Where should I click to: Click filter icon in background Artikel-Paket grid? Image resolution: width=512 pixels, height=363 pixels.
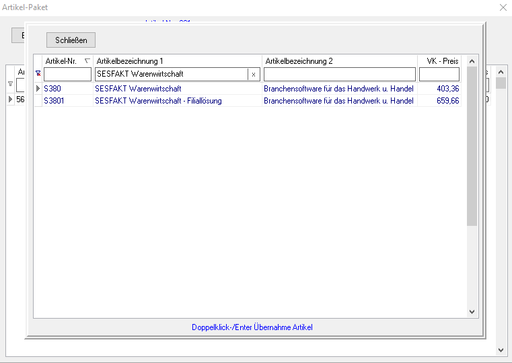[x=11, y=84]
